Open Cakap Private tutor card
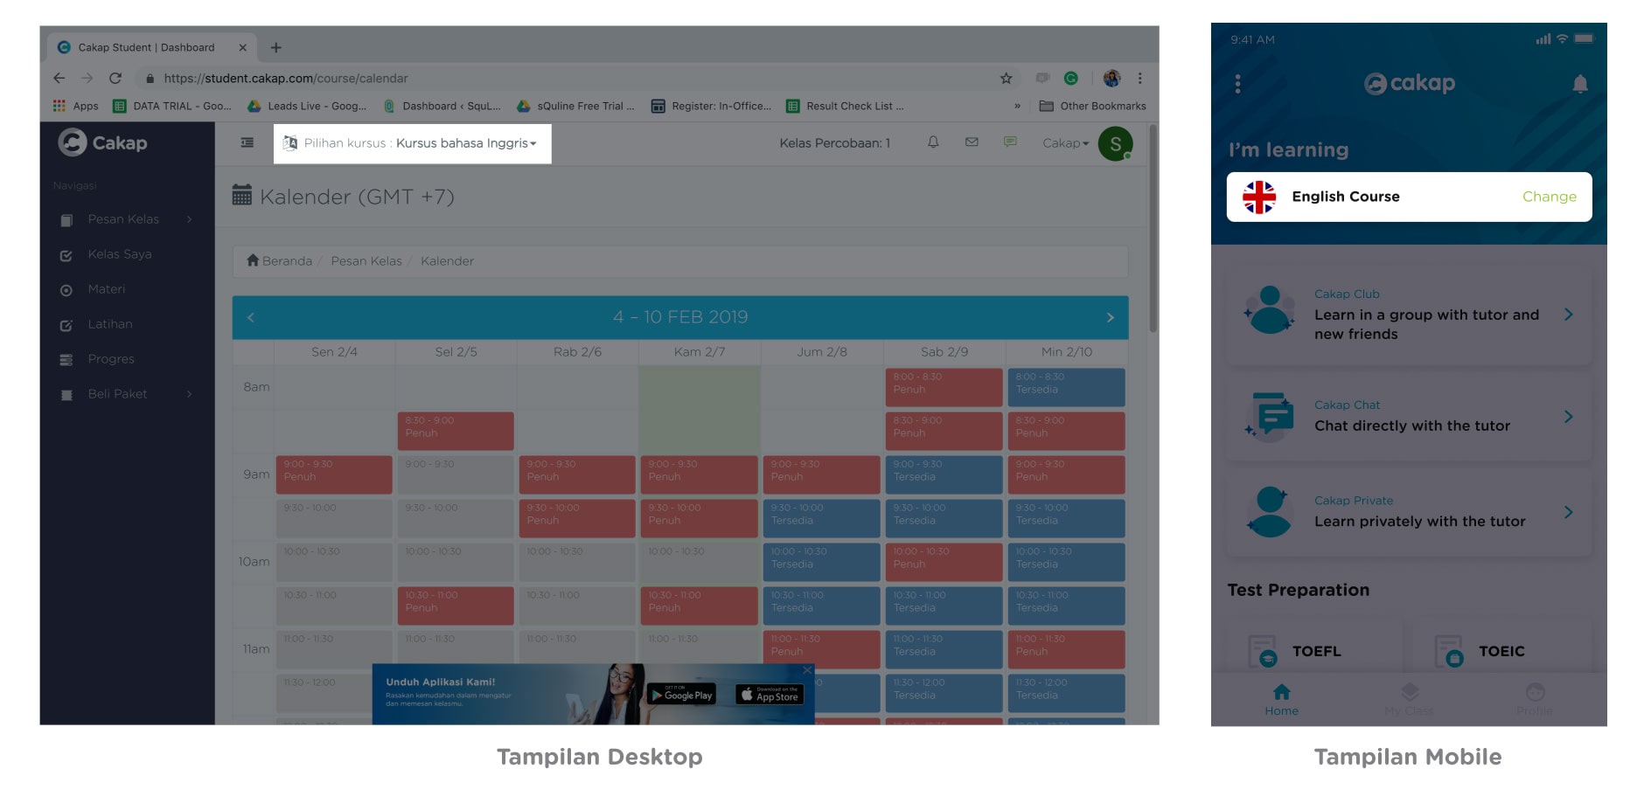Viewport: 1644px width, 803px height. click(x=1409, y=512)
